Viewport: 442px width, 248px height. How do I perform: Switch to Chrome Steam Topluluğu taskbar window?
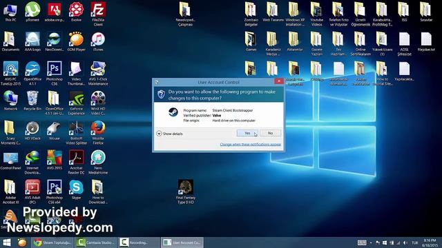point(52,242)
